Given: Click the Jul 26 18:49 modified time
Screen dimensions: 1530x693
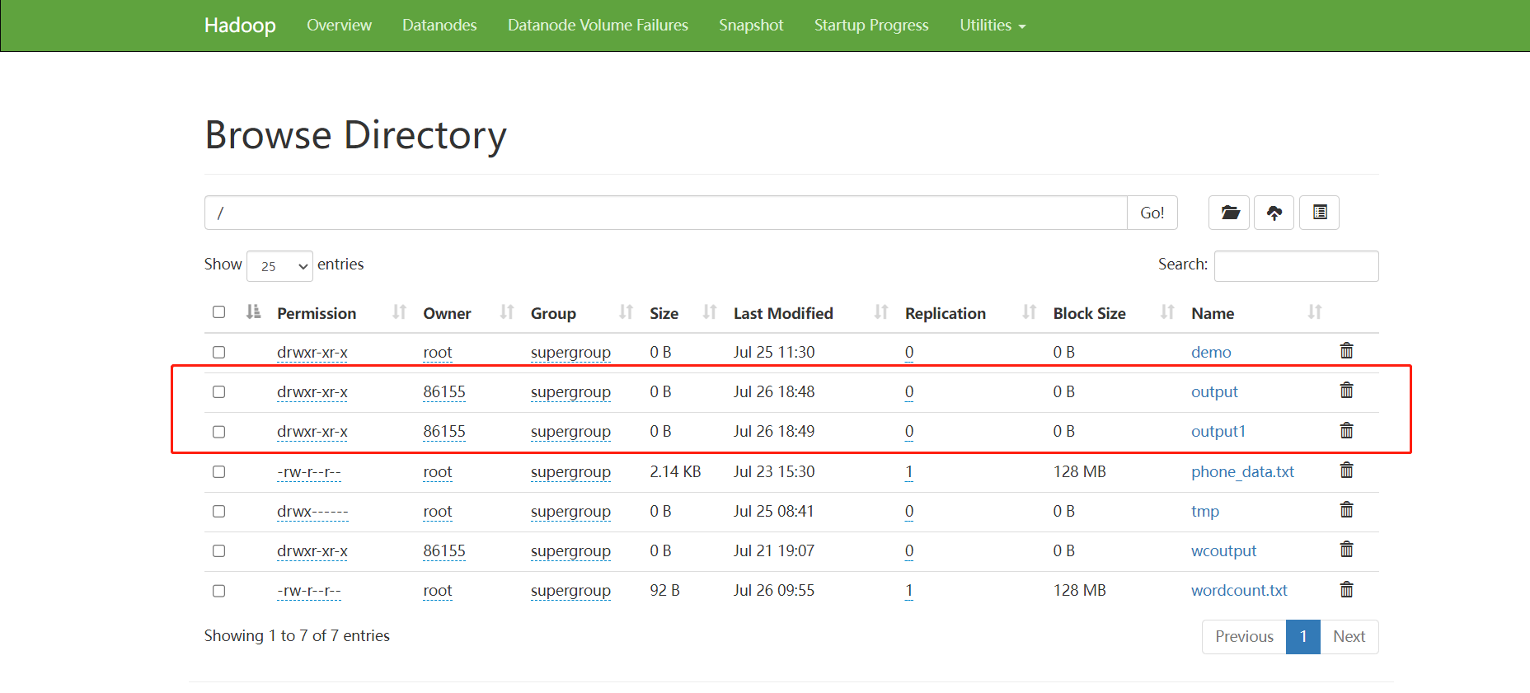Looking at the screenshot, I should pos(774,431).
